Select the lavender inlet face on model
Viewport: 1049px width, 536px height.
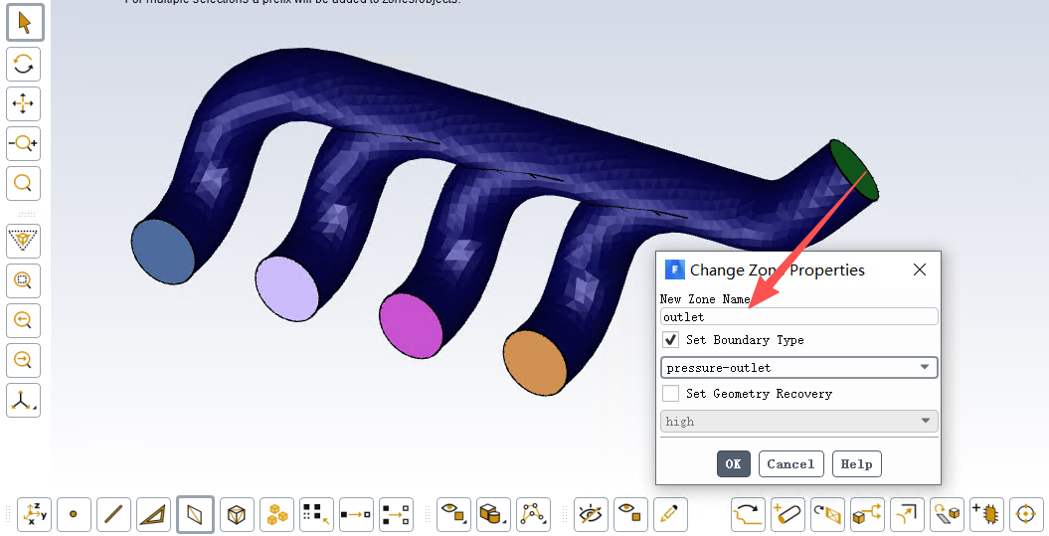287,289
